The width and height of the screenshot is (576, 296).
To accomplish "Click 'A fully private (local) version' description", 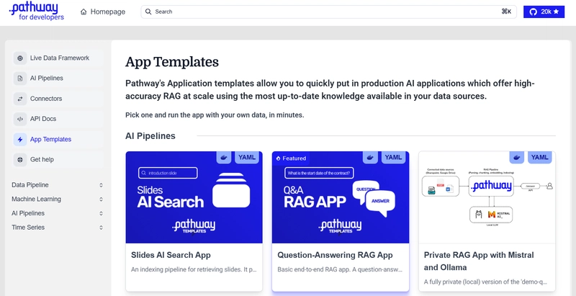I will coord(486,282).
